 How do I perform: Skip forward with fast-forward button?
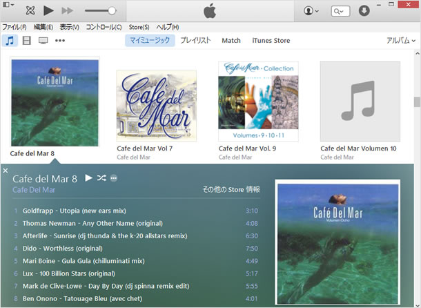tap(67, 11)
